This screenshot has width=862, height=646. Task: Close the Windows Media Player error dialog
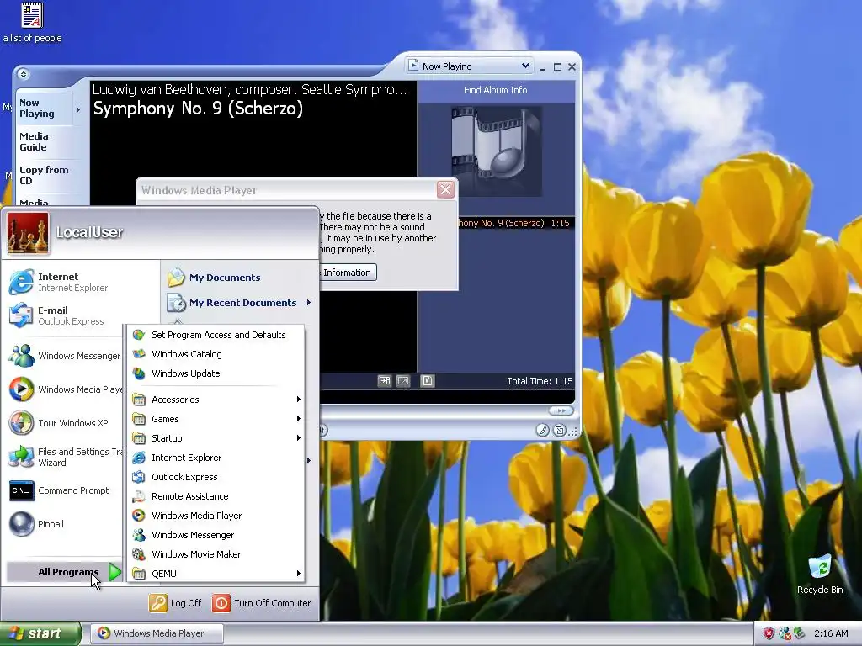(x=445, y=189)
